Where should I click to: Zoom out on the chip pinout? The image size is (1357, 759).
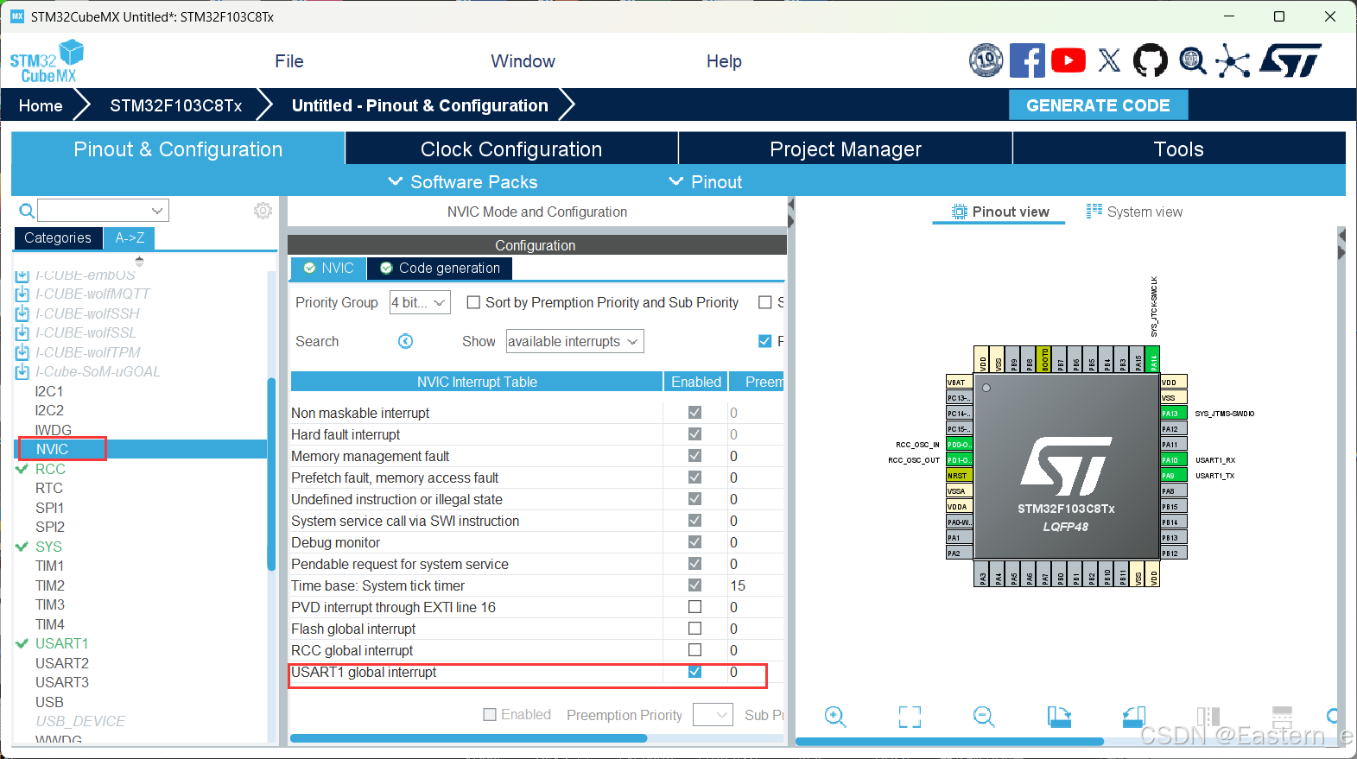[984, 717]
